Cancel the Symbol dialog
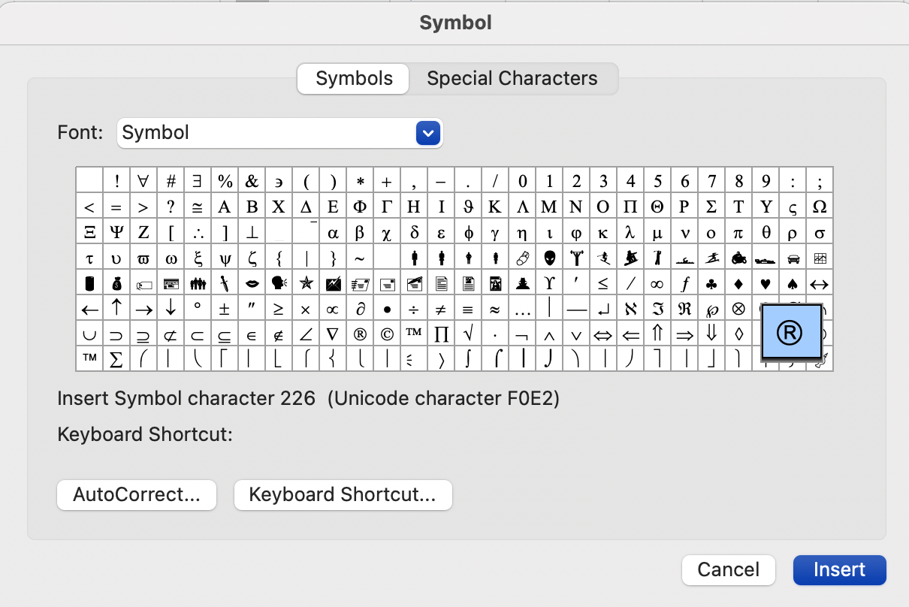Image resolution: width=909 pixels, height=607 pixels. click(x=728, y=570)
